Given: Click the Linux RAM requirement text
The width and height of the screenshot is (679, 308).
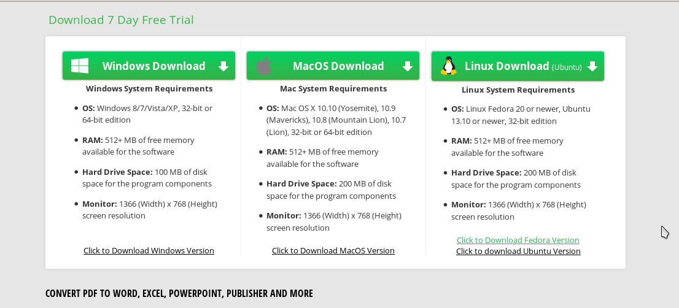Looking at the screenshot, I should pos(507,147).
